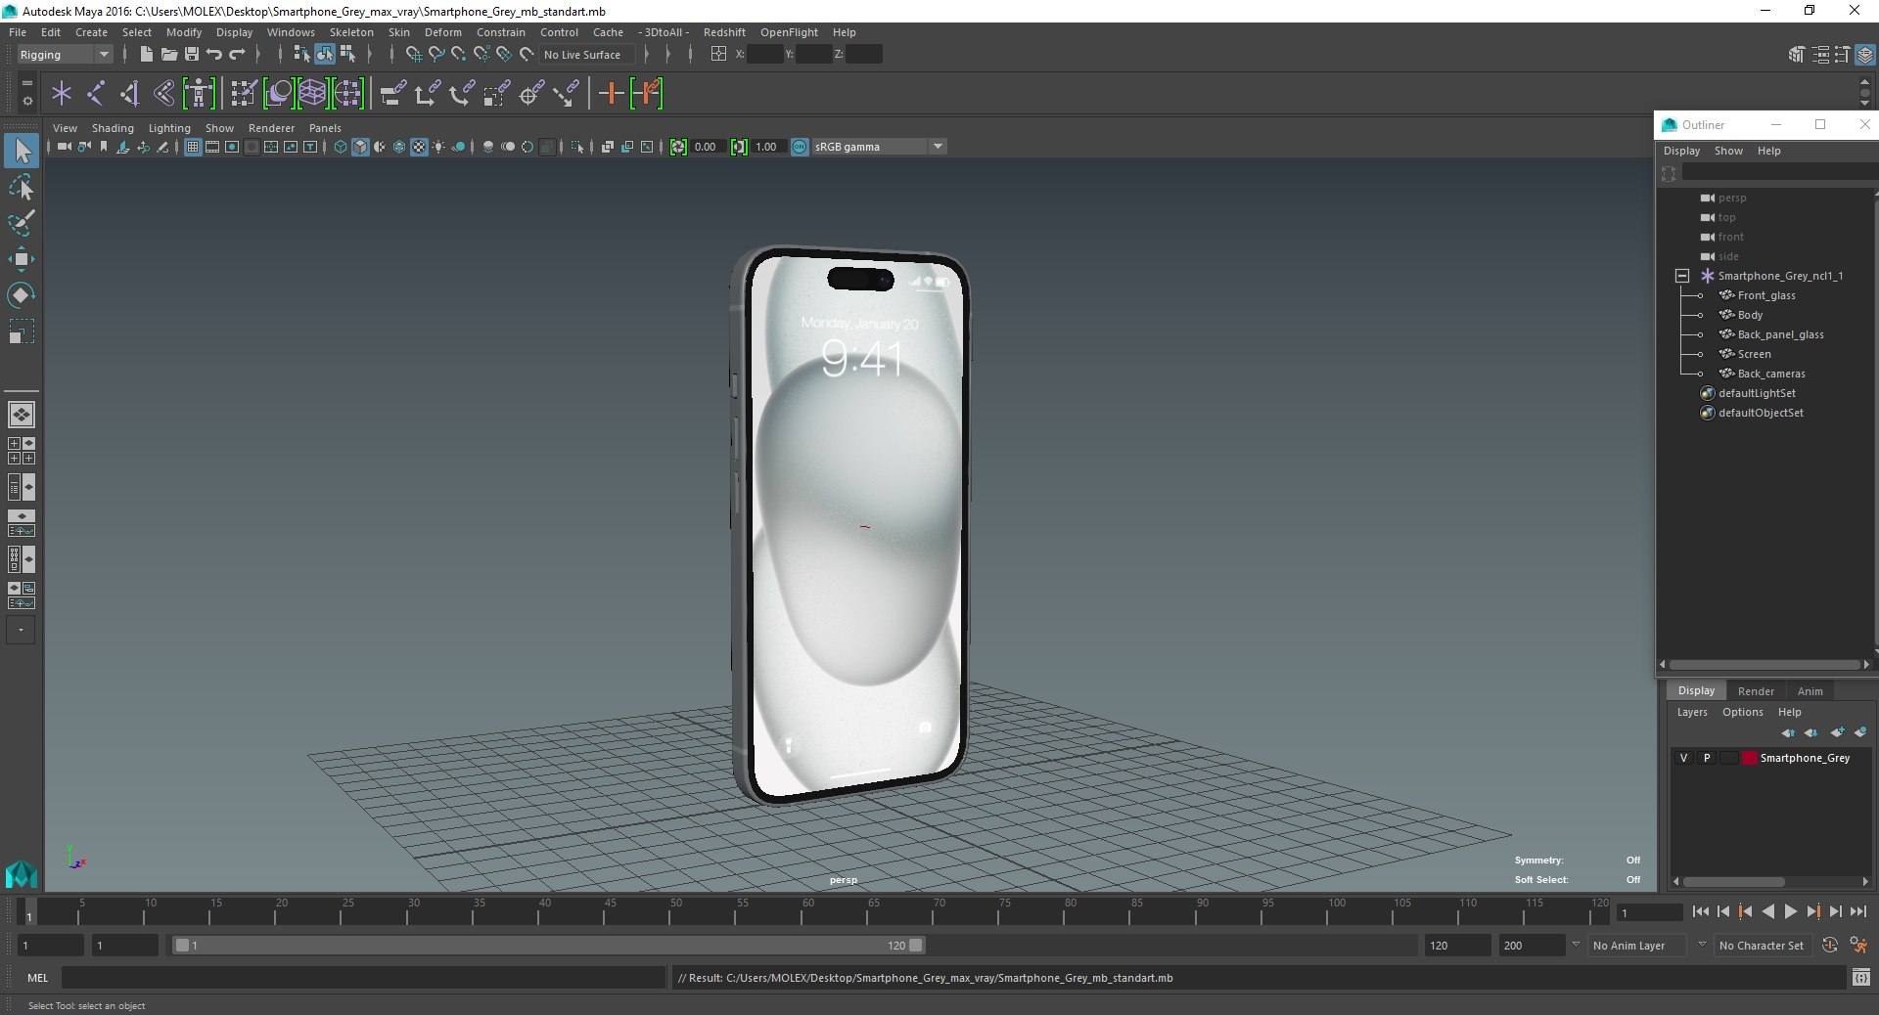Image resolution: width=1879 pixels, height=1015 pixels.
Task: Activate the Lasso select tool
Action: (22, 187)
